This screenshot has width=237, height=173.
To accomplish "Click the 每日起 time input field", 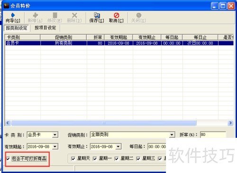I will pyautogui.click(x=157, y=147).
